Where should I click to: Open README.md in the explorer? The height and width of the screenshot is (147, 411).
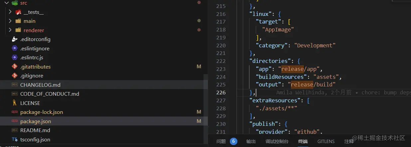point(35,130)
